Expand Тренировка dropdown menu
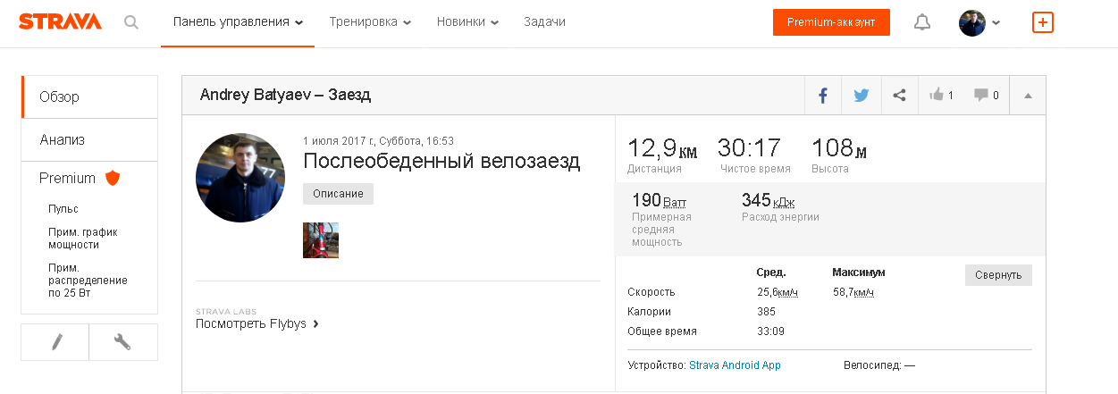The image size is (1118, 394). coord(370,22)
